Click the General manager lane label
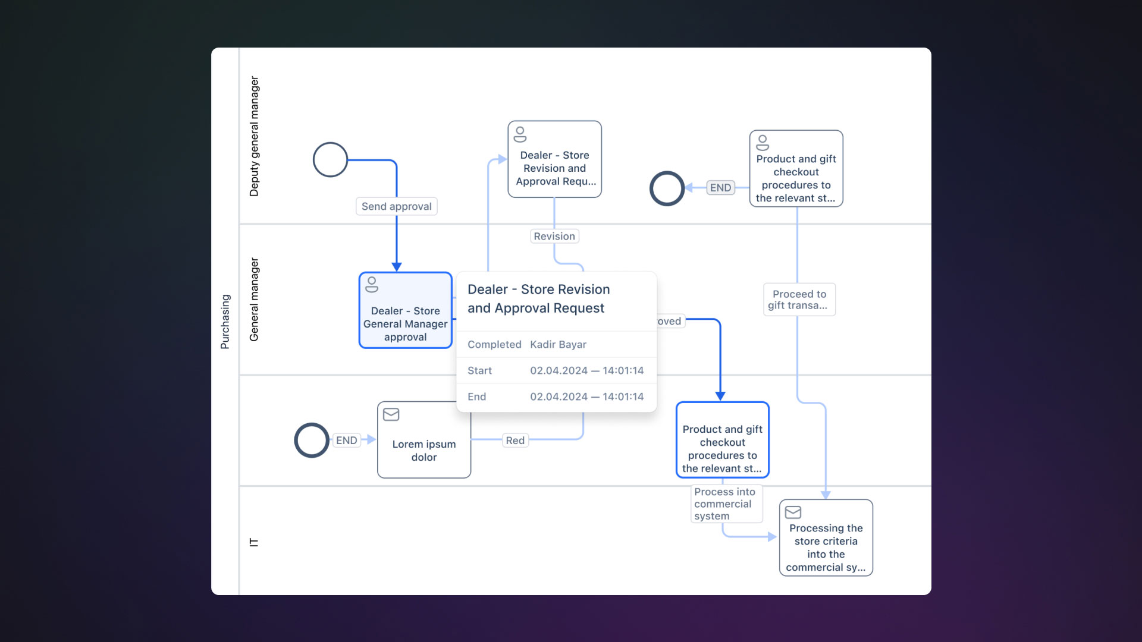This screenshot has height=642, width=1142. (x=254, y=299)
